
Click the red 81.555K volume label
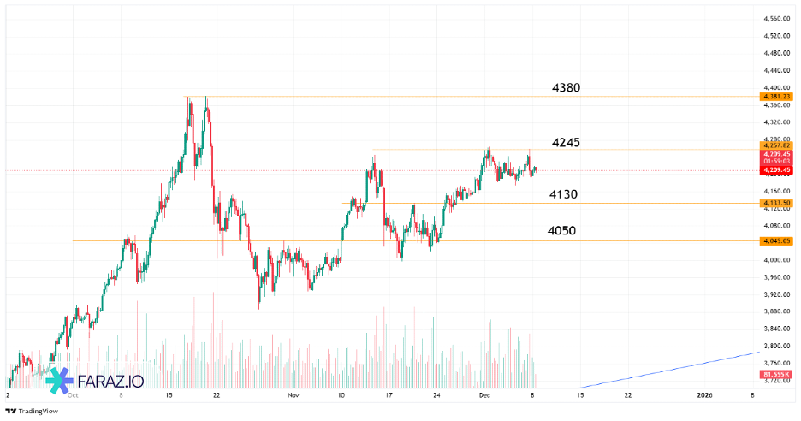tap(774, 376)
